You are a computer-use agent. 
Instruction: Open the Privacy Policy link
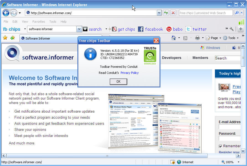(129, 73)
